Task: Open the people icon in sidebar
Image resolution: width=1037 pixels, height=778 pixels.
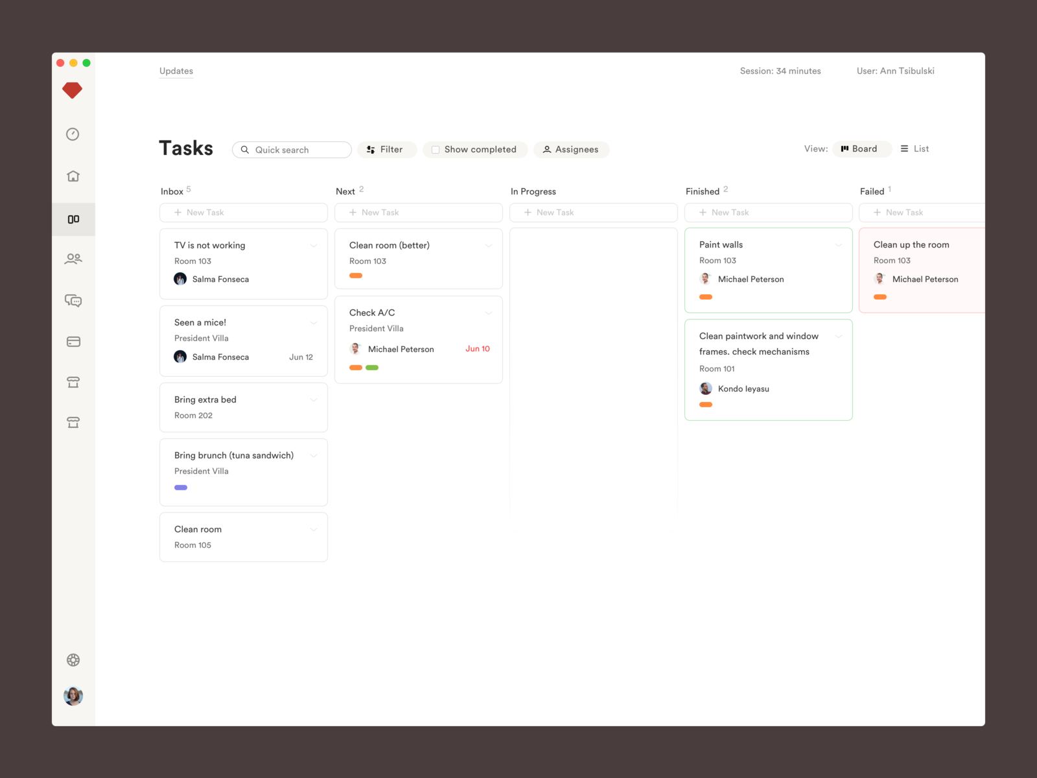Action: click(x=73, y=259)
